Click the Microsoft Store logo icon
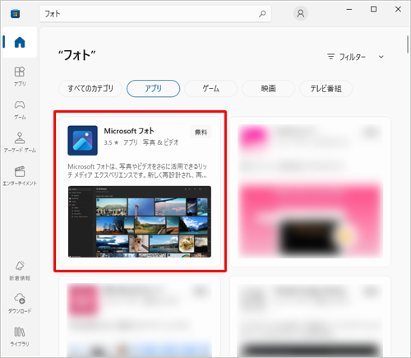411x358 pixels. 15,13
